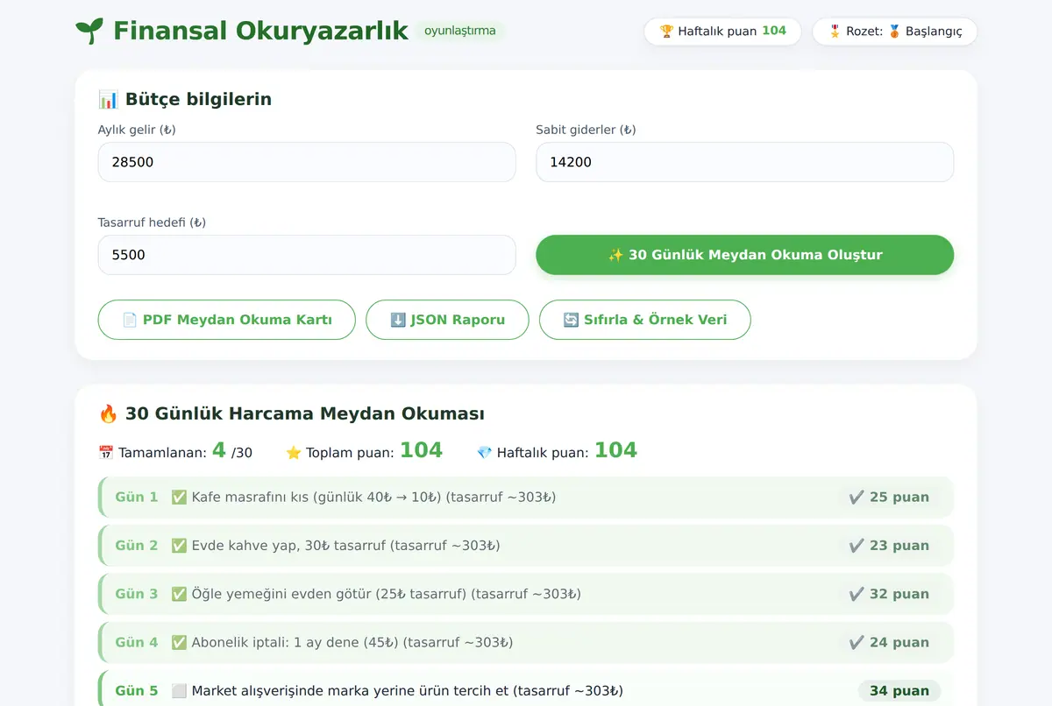This screenshot has height=706, width=1052.
Task: Click the diamond icon beside Haftalık puan total
Action: [485, 453]
